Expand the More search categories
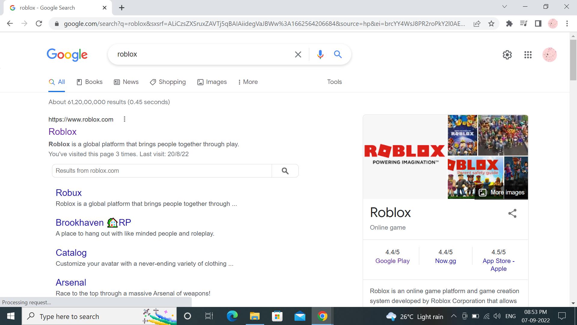The image size is (577, 325). coord(248,82)
